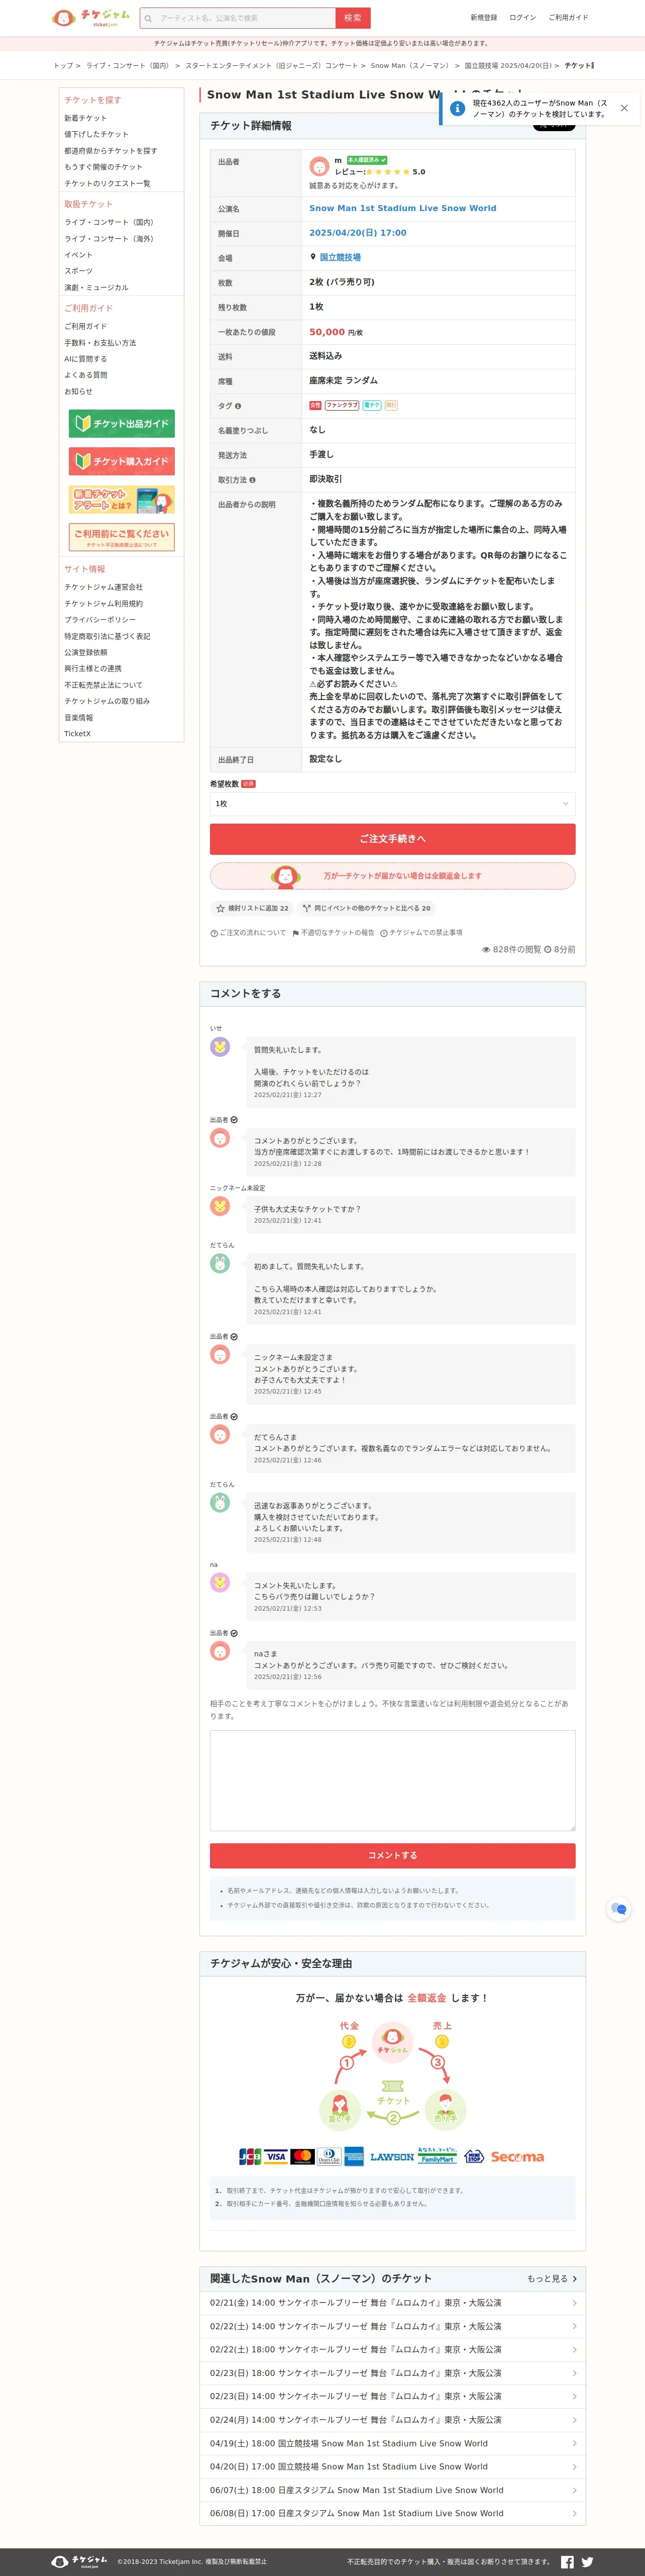Click the Twitter icon in footer
The image size is (645, 2576).
tap(588, 2561)
